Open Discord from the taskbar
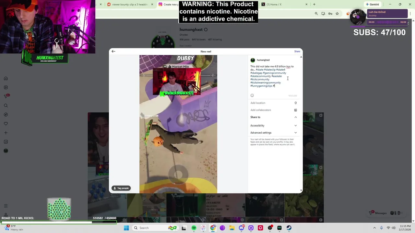This screenshot has width=415, height=233. click(x=241, y=228)
